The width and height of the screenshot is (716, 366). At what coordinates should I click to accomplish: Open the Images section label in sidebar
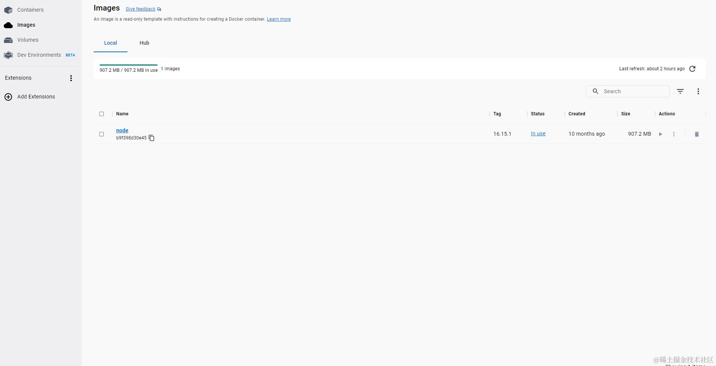26,25
